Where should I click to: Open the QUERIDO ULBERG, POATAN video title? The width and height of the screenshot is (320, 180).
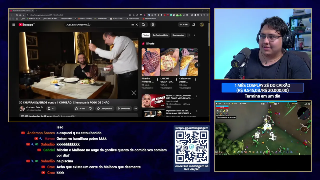point(180,97)
